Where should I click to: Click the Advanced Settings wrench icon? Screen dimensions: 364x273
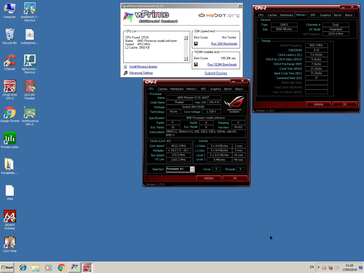click(x=125, y=73)
